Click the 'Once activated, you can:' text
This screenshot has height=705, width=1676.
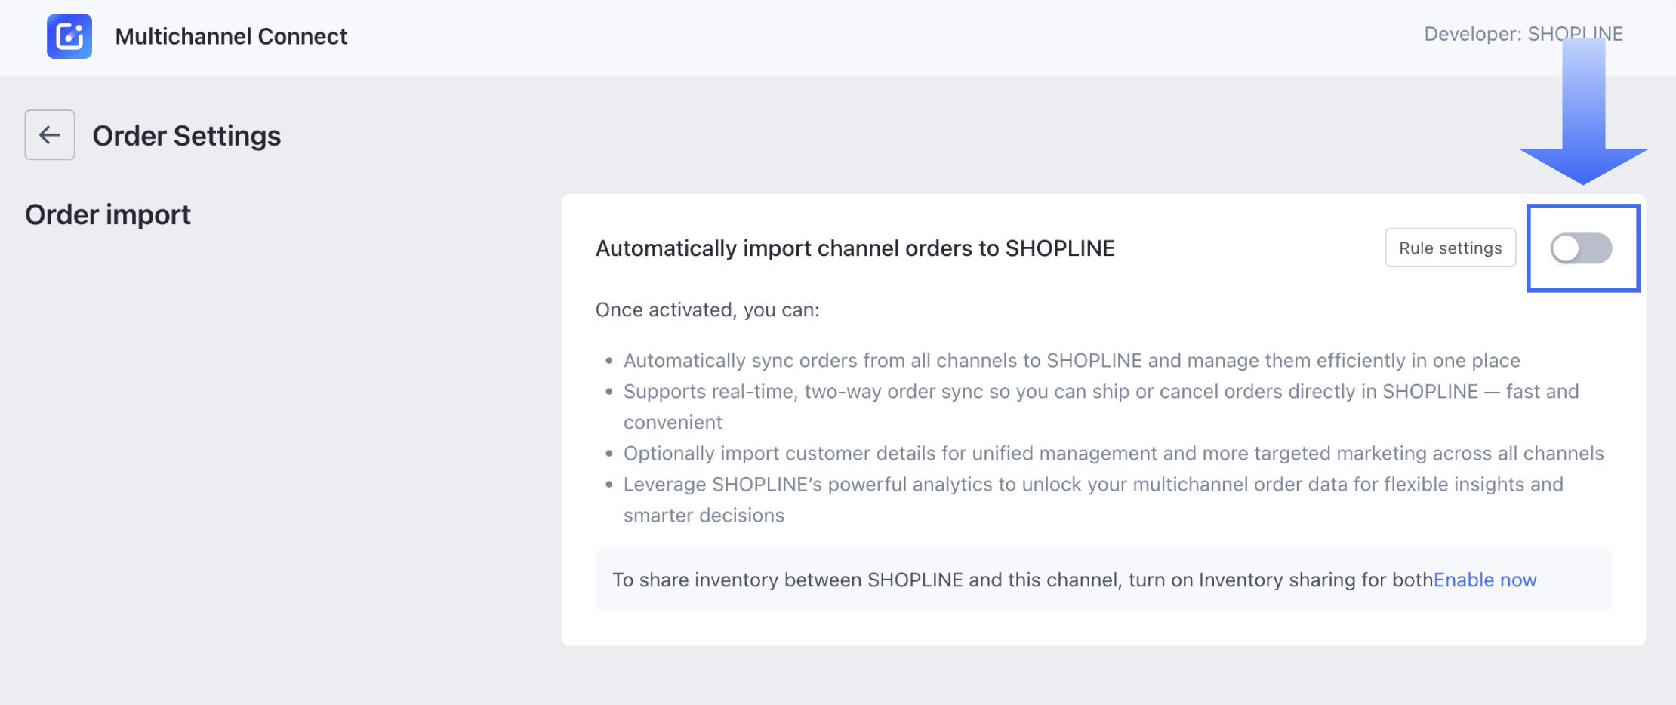pos(707,310)
